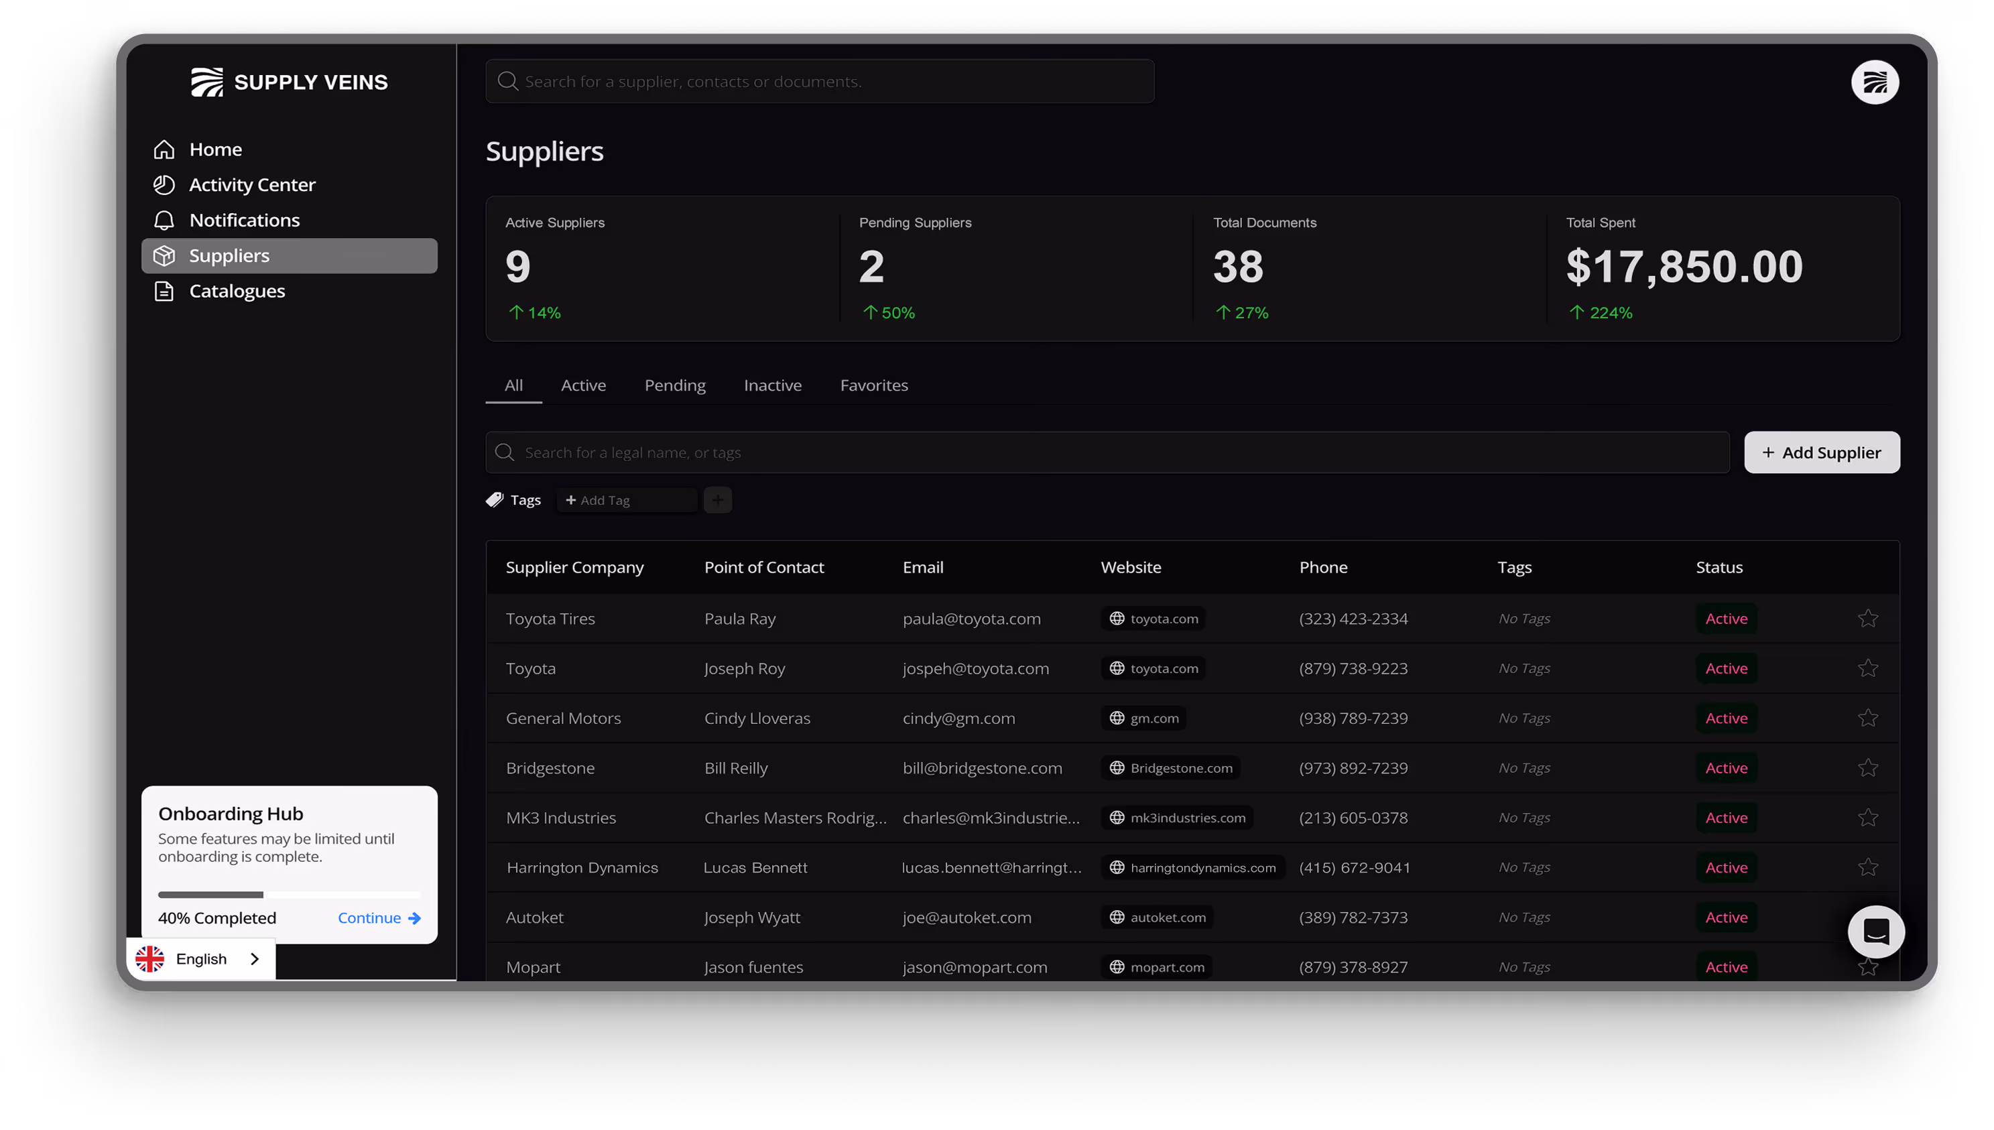Toggle favorite star for Bridgestone
Image resolution: width=1994 pixels, height=1130 pixels.
(1867, 767)
